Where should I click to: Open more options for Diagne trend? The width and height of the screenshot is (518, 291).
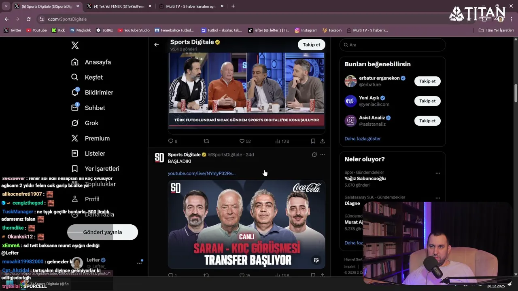(437, 198)
